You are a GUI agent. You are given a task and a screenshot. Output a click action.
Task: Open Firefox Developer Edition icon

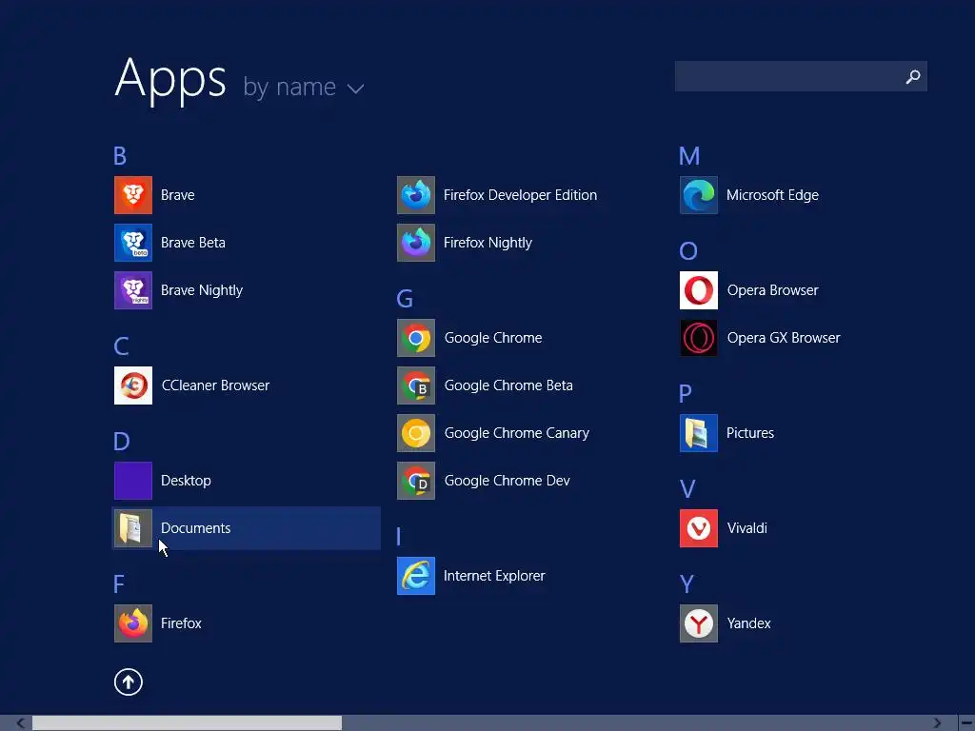tap(416, 195)
